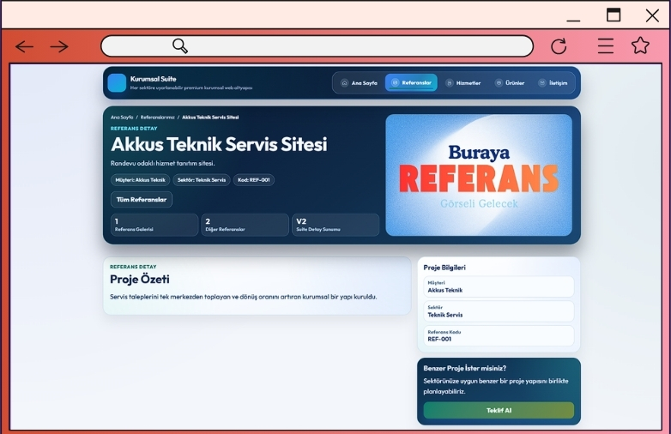Open the hamburger menu icon
The height and width of the screenshot is (434, 671).
[x=606, y=45]
